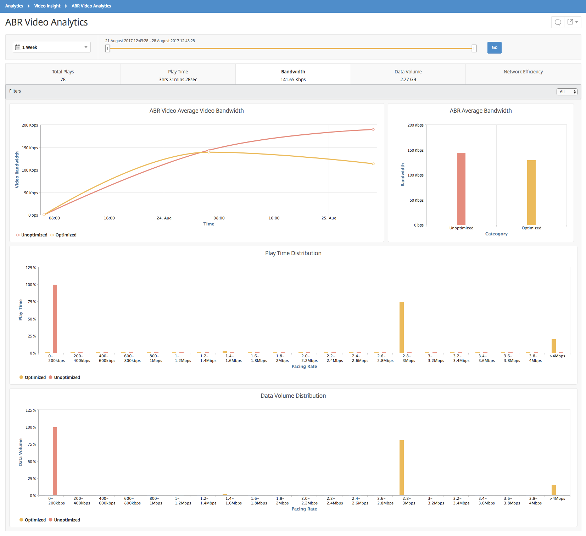Screen dimensions: 586x536
Task: Open the export options icon
Action: 570,22
